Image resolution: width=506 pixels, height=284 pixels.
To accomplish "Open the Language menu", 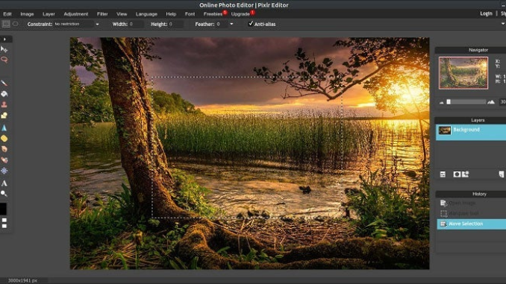I will [146, 14].
